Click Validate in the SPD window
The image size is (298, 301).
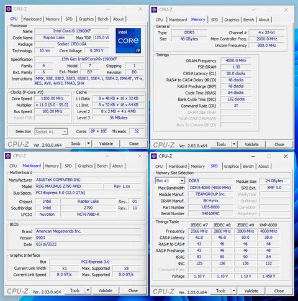[x=251, y=291]
